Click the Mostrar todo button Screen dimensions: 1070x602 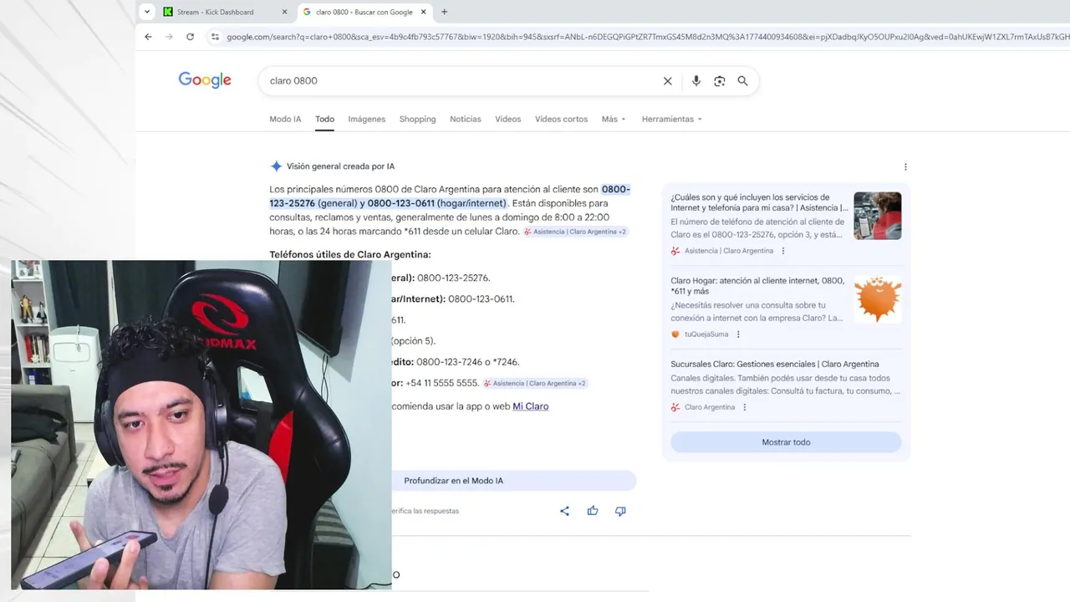click(x=786, y=442)
